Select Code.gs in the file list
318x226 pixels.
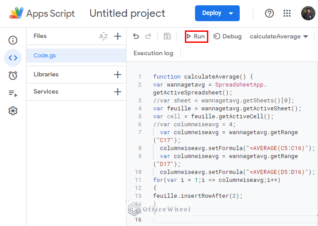[x=45, y=56]
